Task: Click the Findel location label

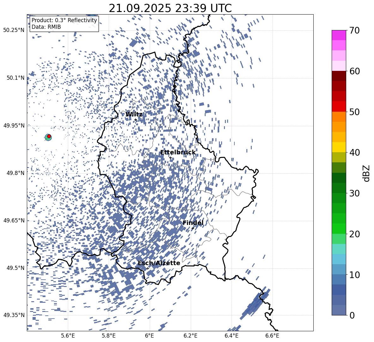Action: [193, 223]
